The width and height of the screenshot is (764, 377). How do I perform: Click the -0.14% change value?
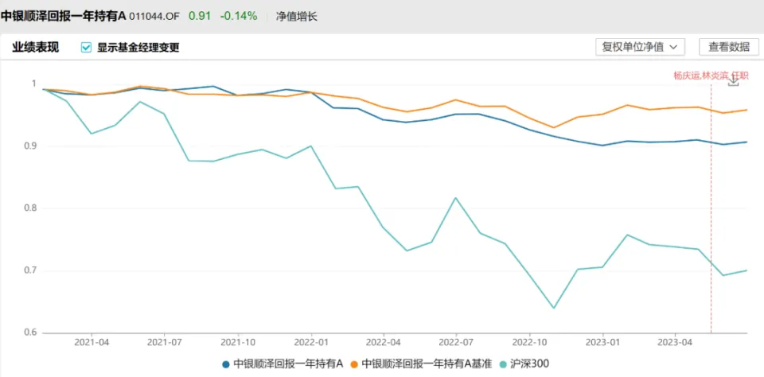(240, 16)
